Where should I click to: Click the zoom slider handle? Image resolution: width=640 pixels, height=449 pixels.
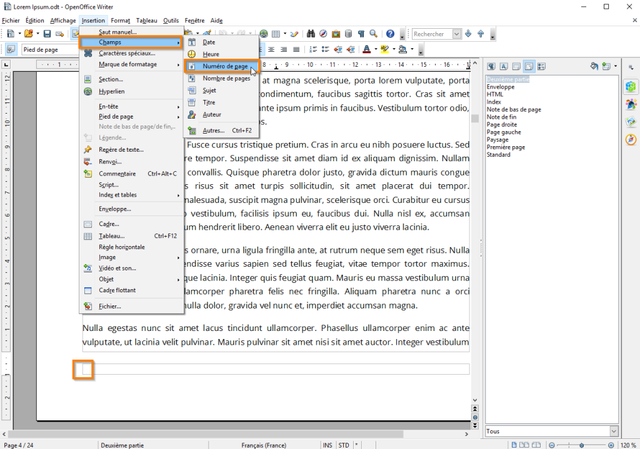coord(582,445)
